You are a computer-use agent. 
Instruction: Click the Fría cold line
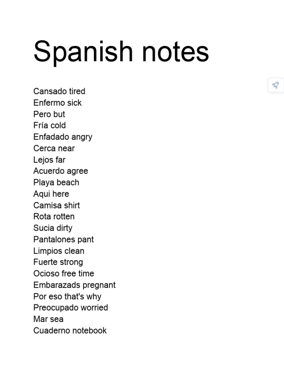click(x=50, y=125)
